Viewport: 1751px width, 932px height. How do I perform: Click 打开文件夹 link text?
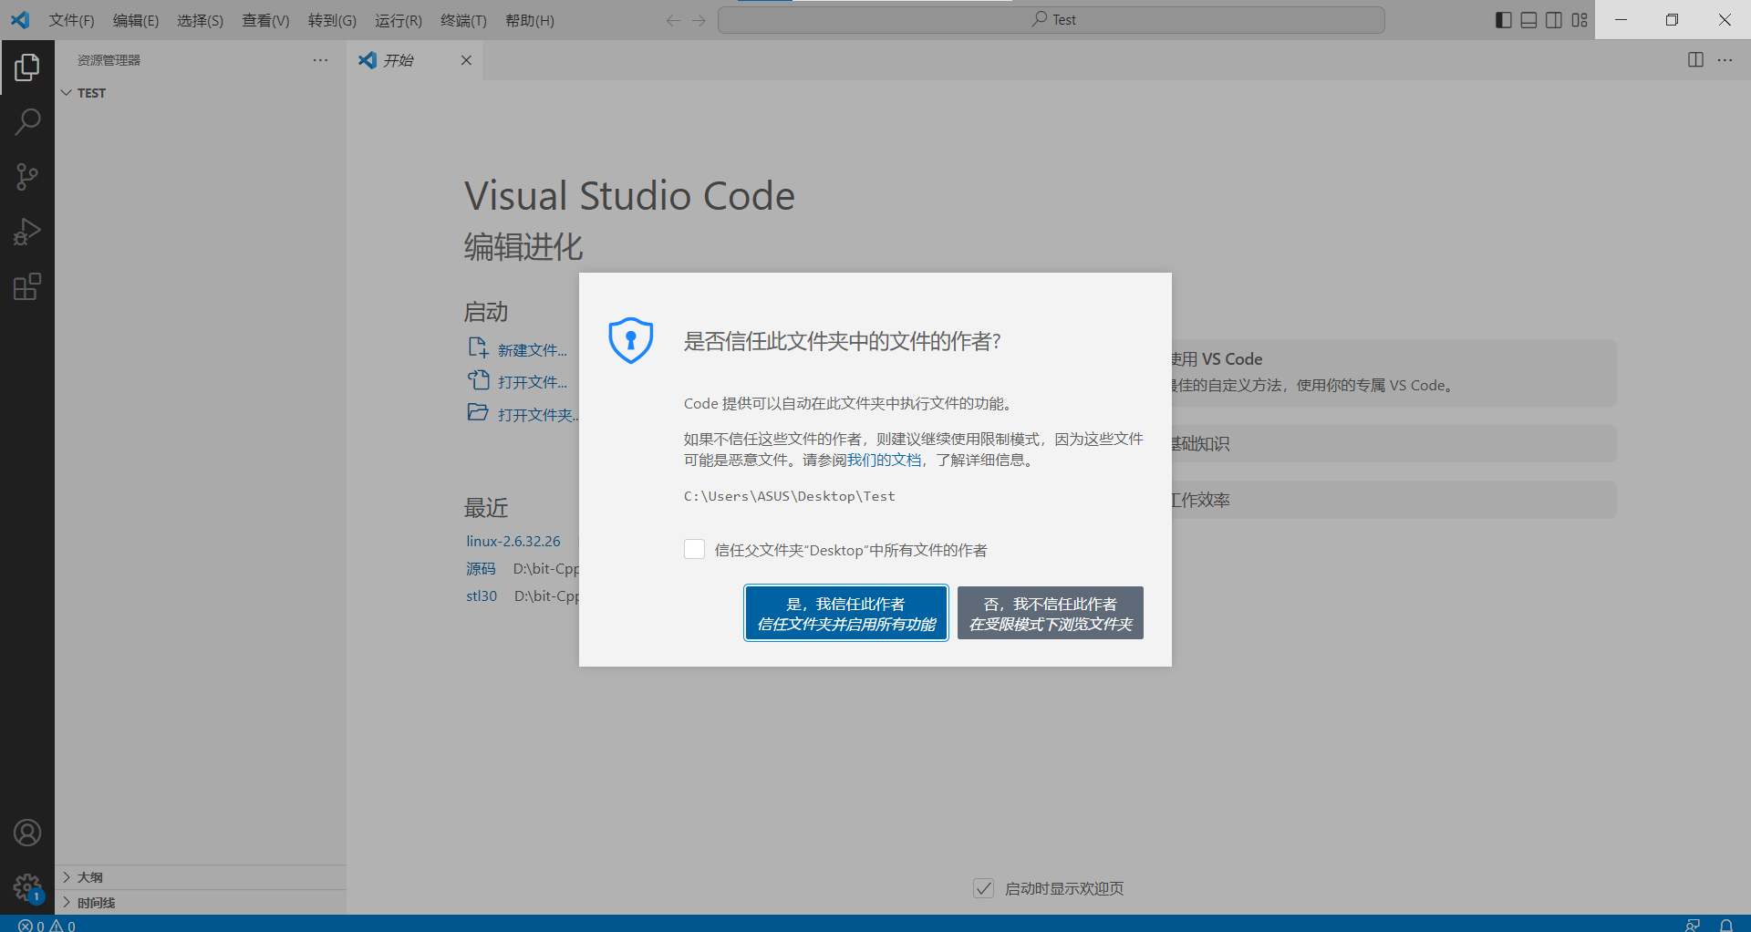(538, 415)
